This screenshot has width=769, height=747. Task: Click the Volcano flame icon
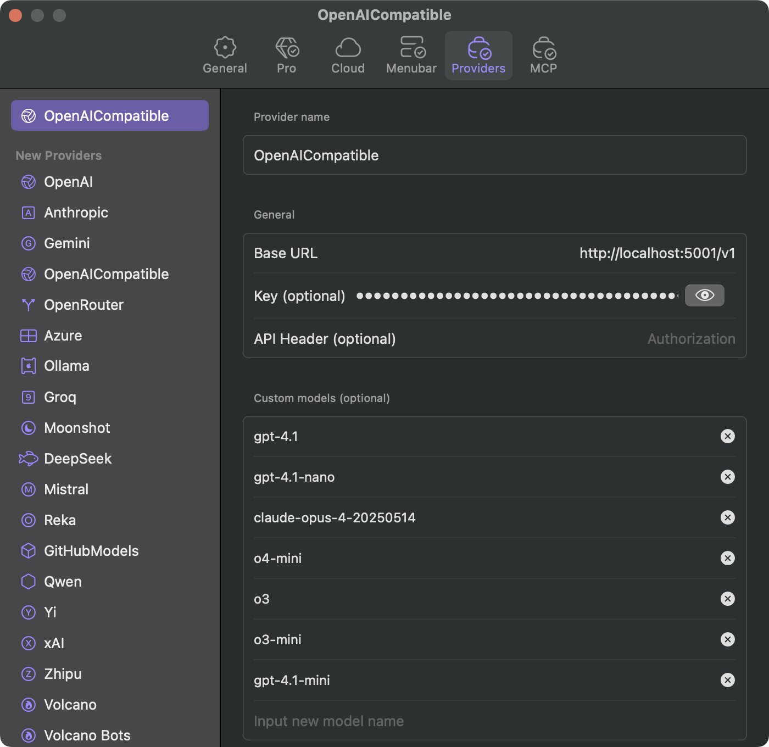click(29, 705)
